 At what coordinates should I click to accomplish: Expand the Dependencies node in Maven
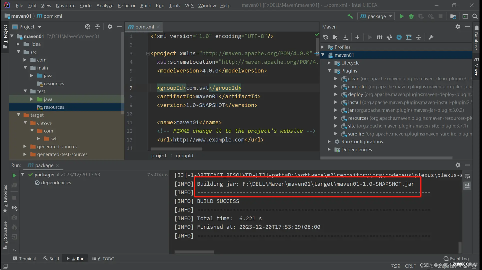coord(329,149)
